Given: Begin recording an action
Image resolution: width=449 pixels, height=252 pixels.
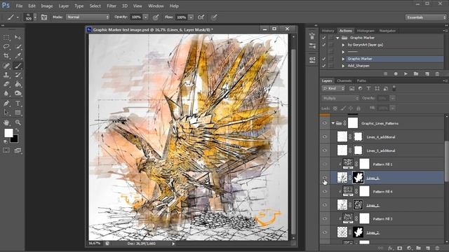Looking at the screenshot, I should click(396, 73).
